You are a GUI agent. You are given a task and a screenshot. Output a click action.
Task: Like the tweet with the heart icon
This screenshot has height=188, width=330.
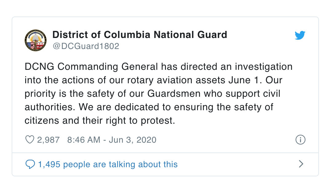pyautogui.click(x=30, y=140)
